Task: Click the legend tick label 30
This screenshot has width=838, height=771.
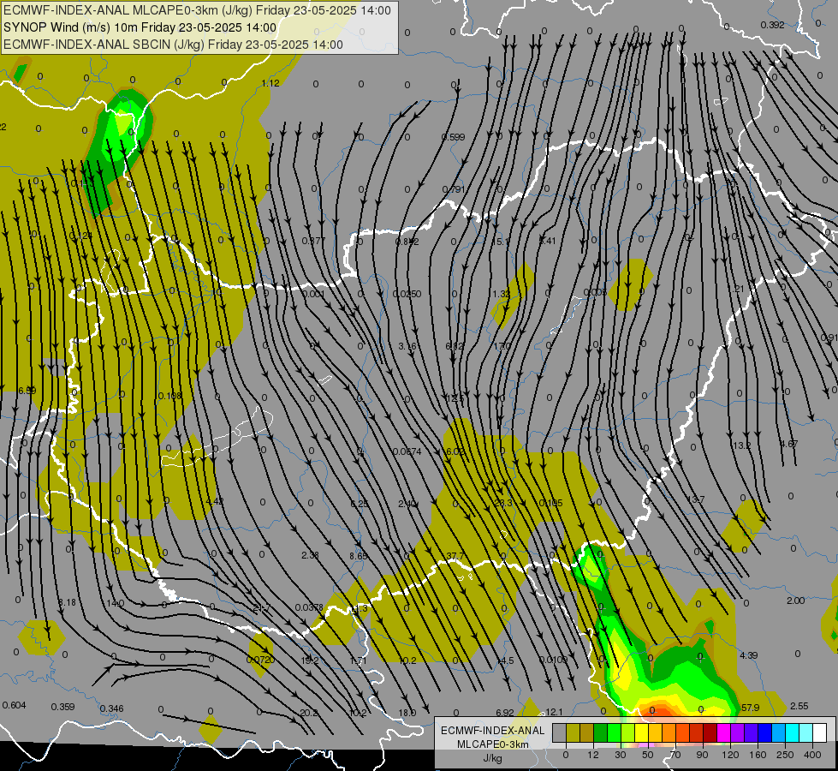Action: click(x=621, y=755)
